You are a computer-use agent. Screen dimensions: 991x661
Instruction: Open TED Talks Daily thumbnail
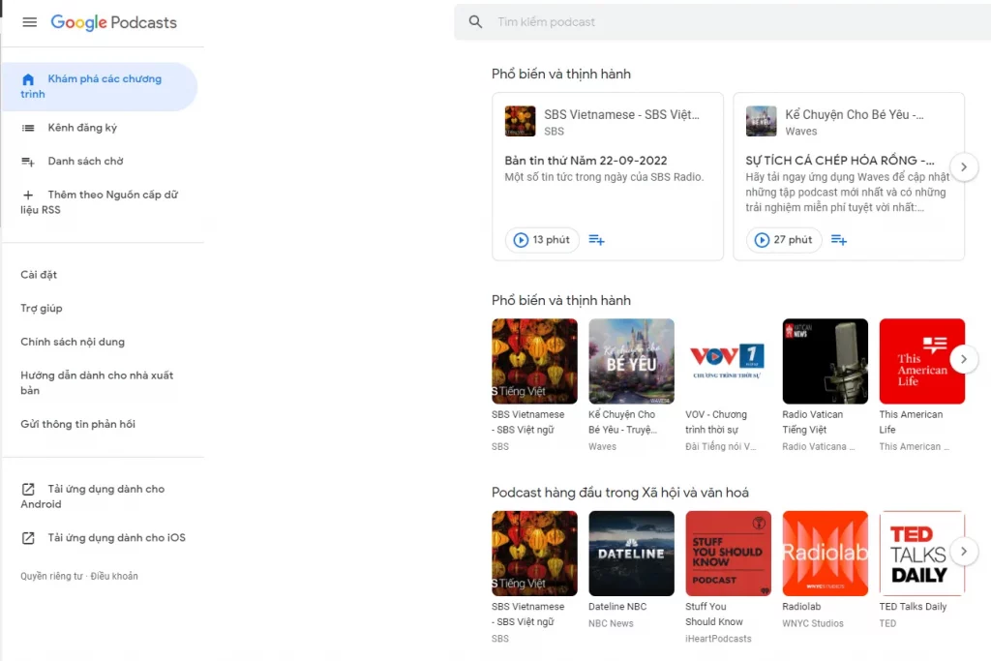(922, 554)
